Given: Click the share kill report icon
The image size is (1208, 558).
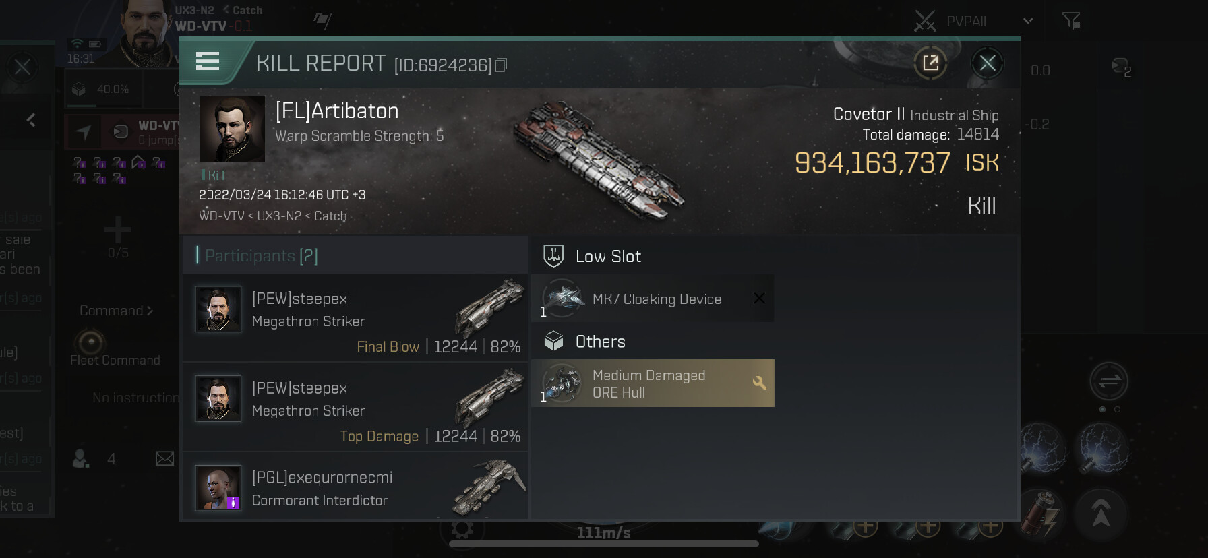Looking at the screenshot, I should coord(930,63).
